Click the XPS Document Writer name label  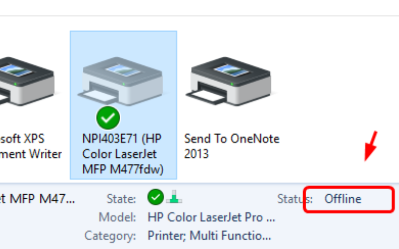30,145
